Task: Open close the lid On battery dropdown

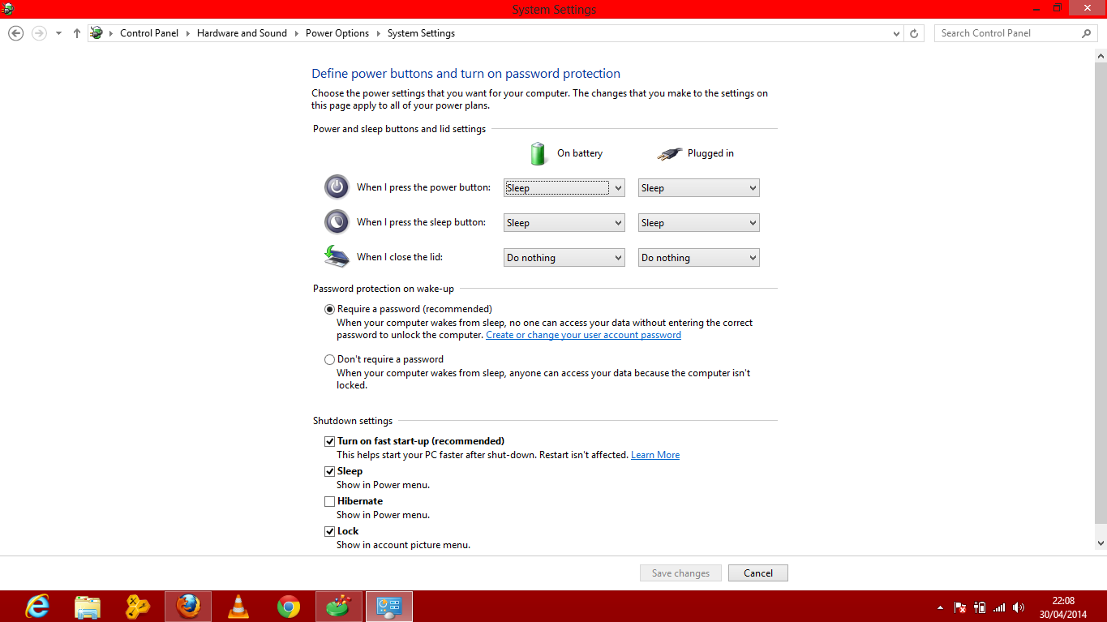Action: coord(564,258)
